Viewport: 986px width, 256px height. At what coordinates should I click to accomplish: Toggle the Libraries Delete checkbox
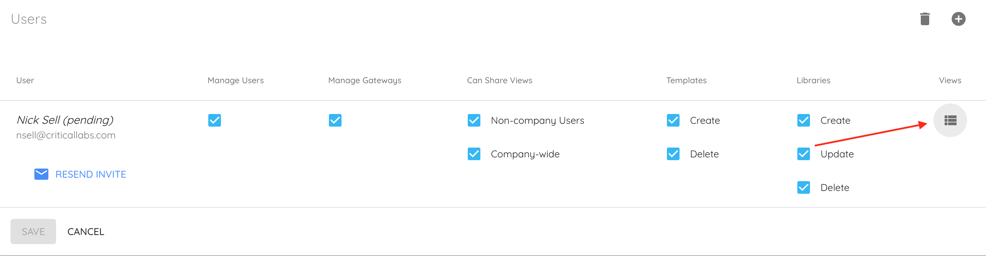point(803,187)
